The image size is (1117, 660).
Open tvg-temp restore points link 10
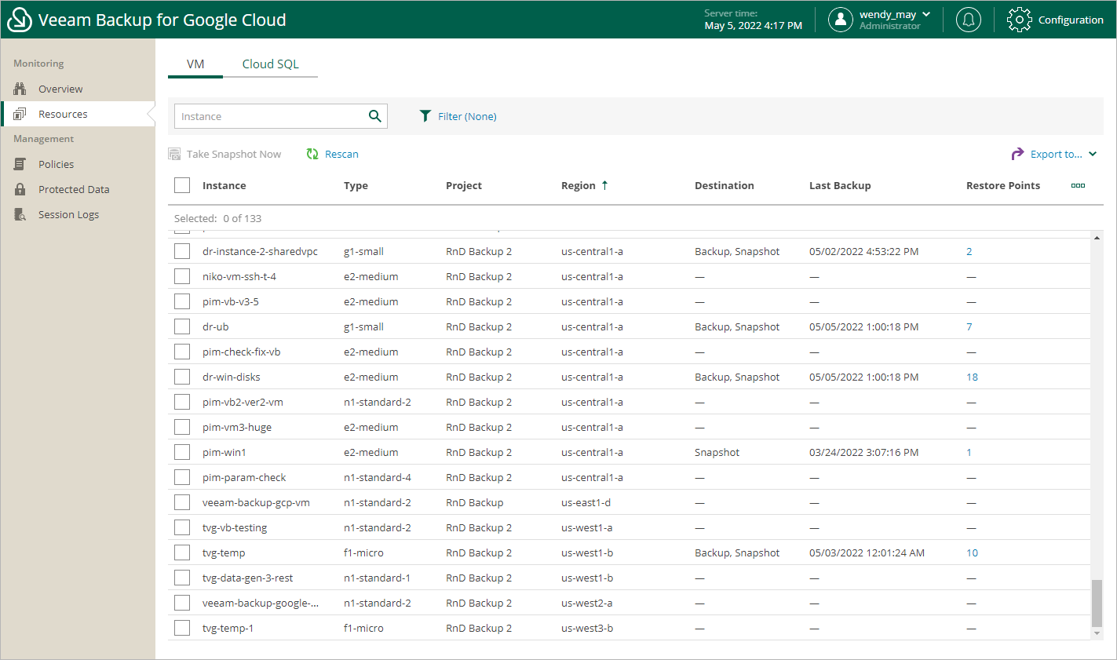pos(972,552)
